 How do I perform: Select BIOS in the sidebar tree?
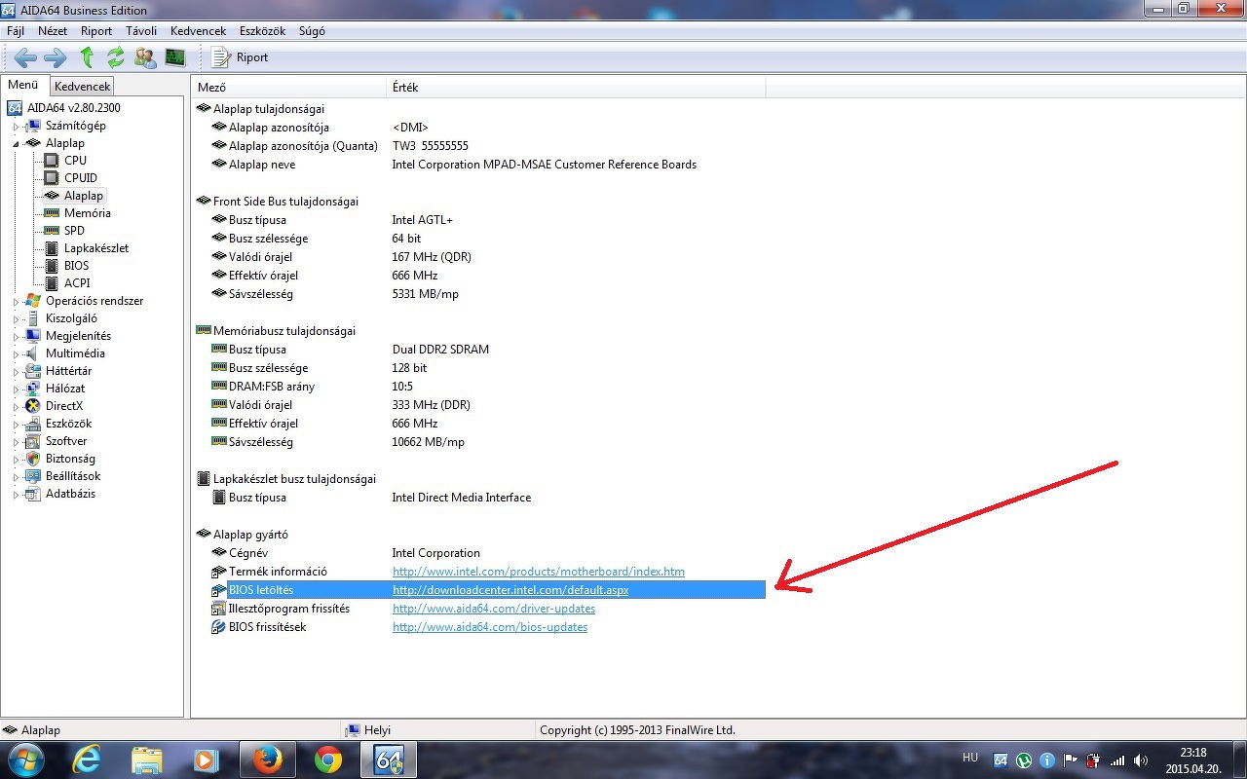pyautogui.click(x=76, y=266)
